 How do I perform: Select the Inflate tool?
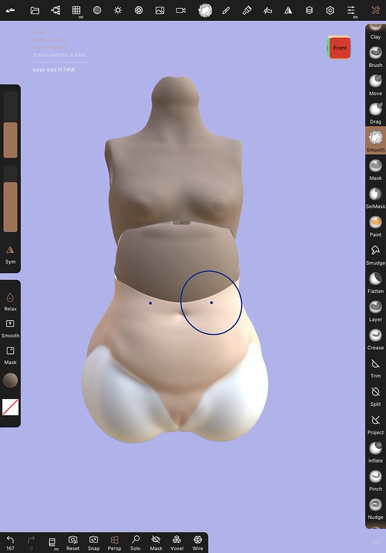click(376, 452)
